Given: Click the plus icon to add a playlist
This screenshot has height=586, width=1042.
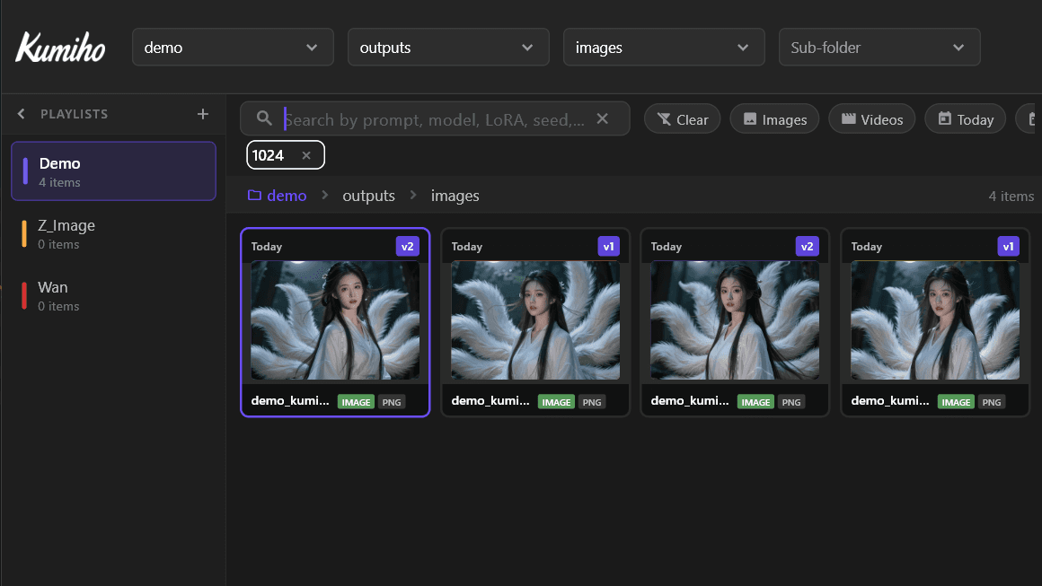Looking at the screenshot, I should point(203,114).
